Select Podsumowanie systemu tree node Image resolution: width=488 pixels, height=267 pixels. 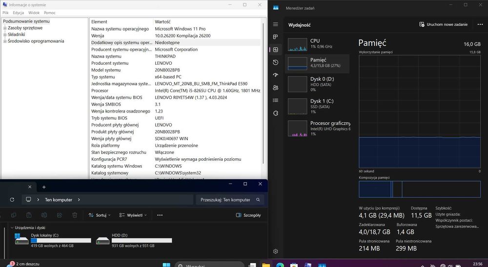click(x=26, y=21)
